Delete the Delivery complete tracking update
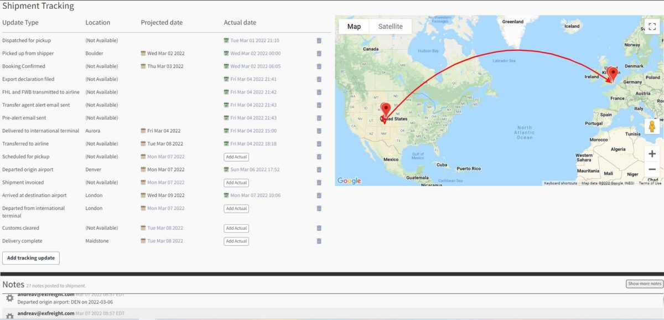The width and height of the screenshot is (664, 320). coord(319,241)
